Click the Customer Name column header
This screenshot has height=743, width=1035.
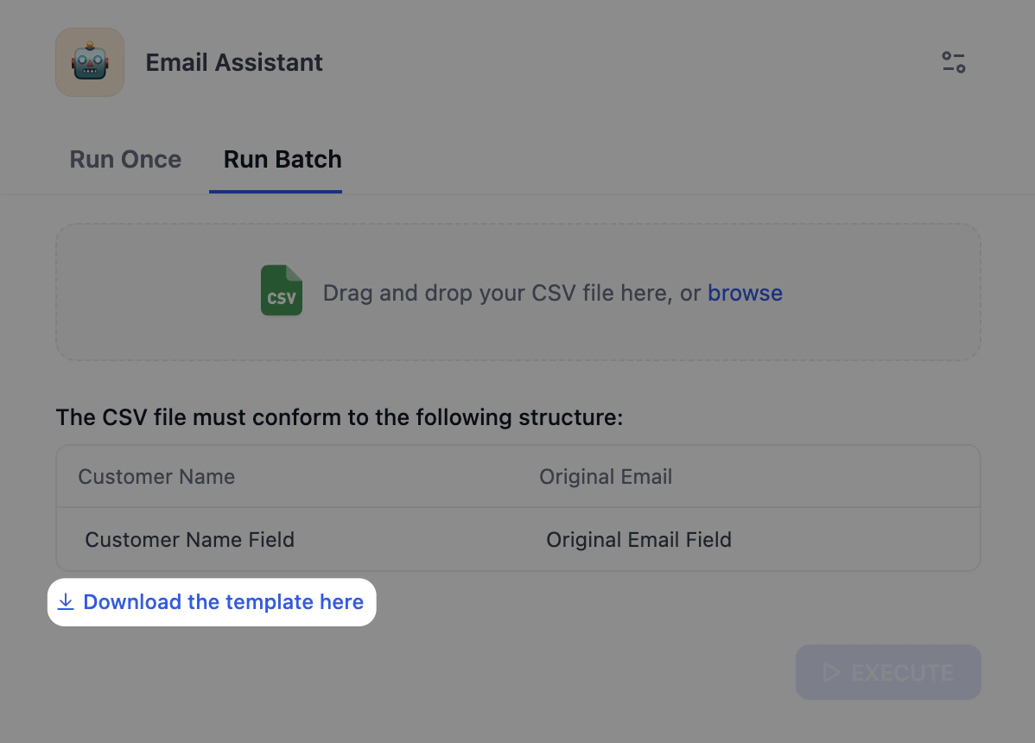[x=156, y=476]
